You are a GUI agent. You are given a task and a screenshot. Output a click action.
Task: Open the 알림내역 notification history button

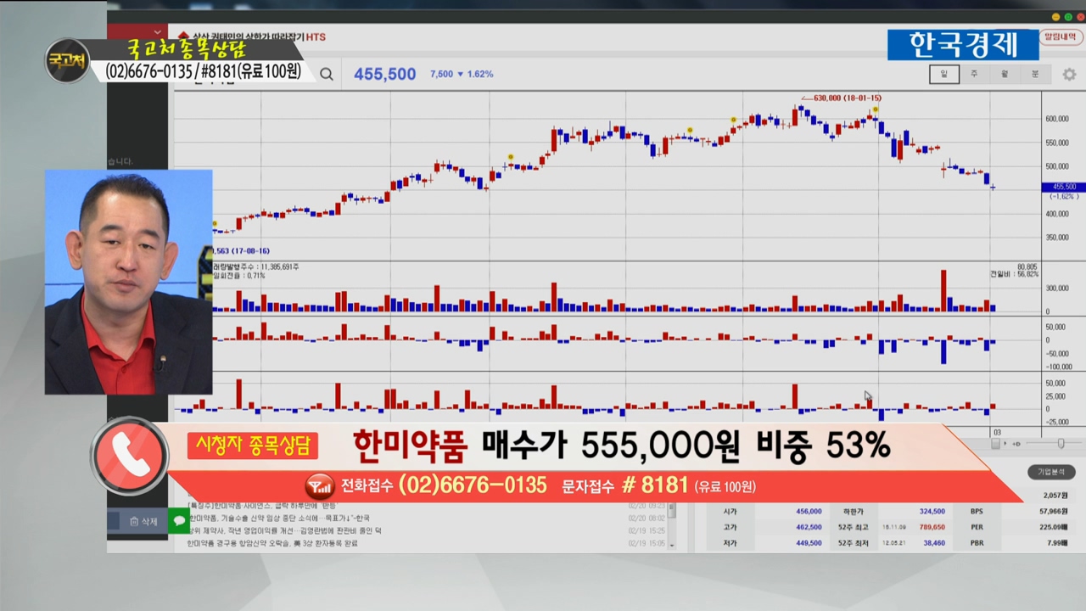[1061, 37]
